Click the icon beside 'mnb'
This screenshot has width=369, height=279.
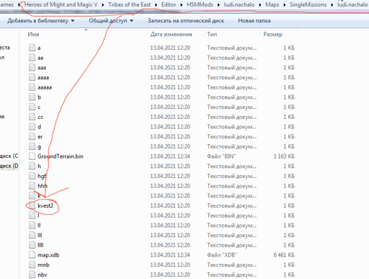tap(32, 265)
